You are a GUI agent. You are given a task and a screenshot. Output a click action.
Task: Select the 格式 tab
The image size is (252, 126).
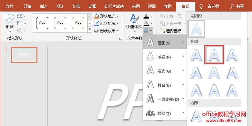point(185,6)
